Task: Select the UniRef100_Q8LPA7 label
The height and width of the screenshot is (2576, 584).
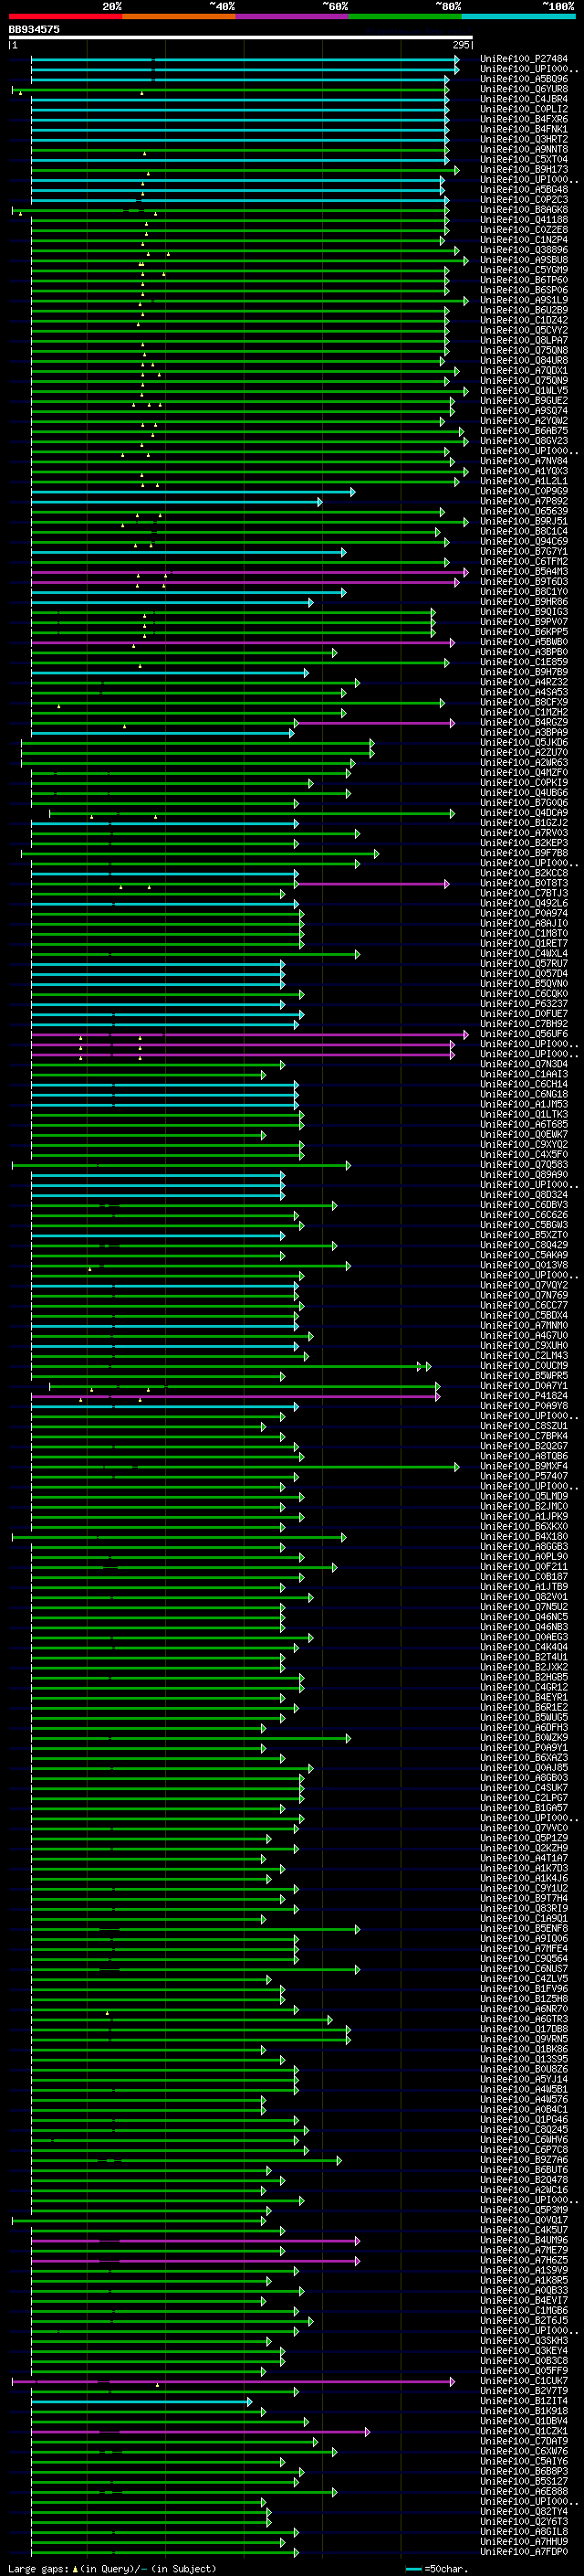Action: click(x=524, y=340)
